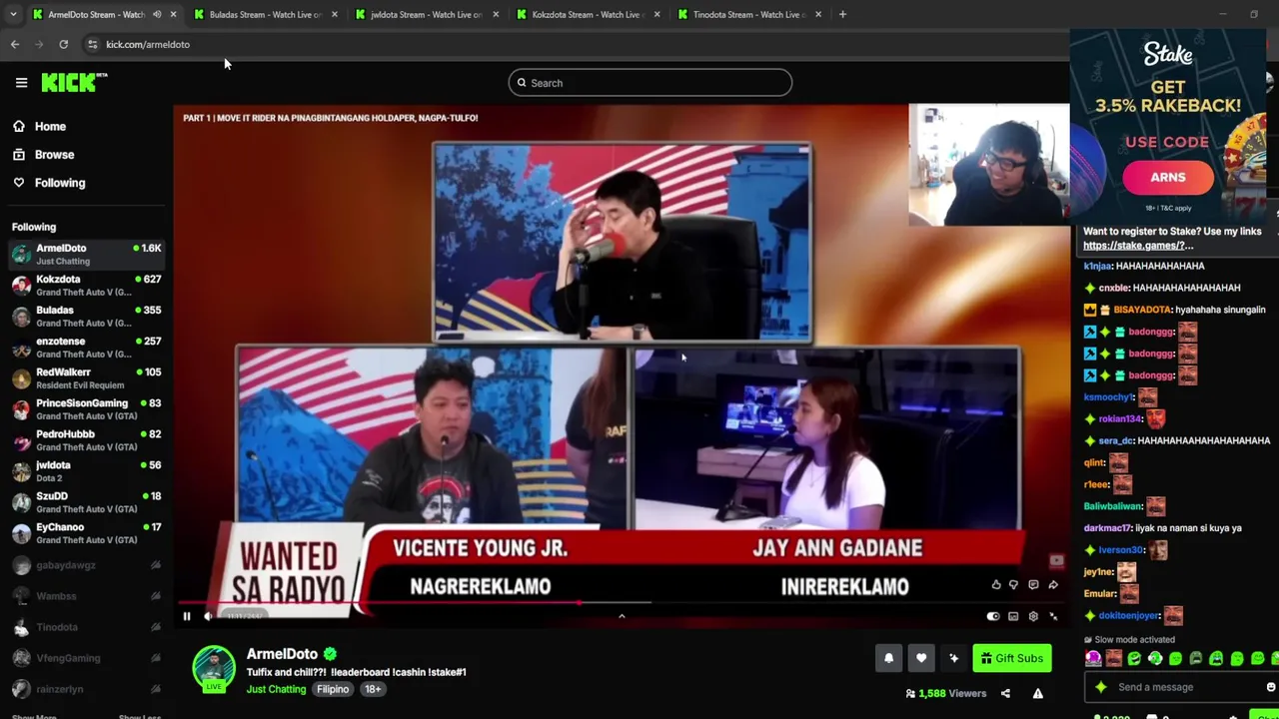
Task: Dislike the embedded video thumbs down
Action: pos(1014,585)
